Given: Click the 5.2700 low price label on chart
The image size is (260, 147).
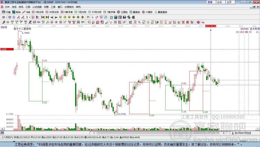Looking at the screenshot, I should click(x=122, y=114).
